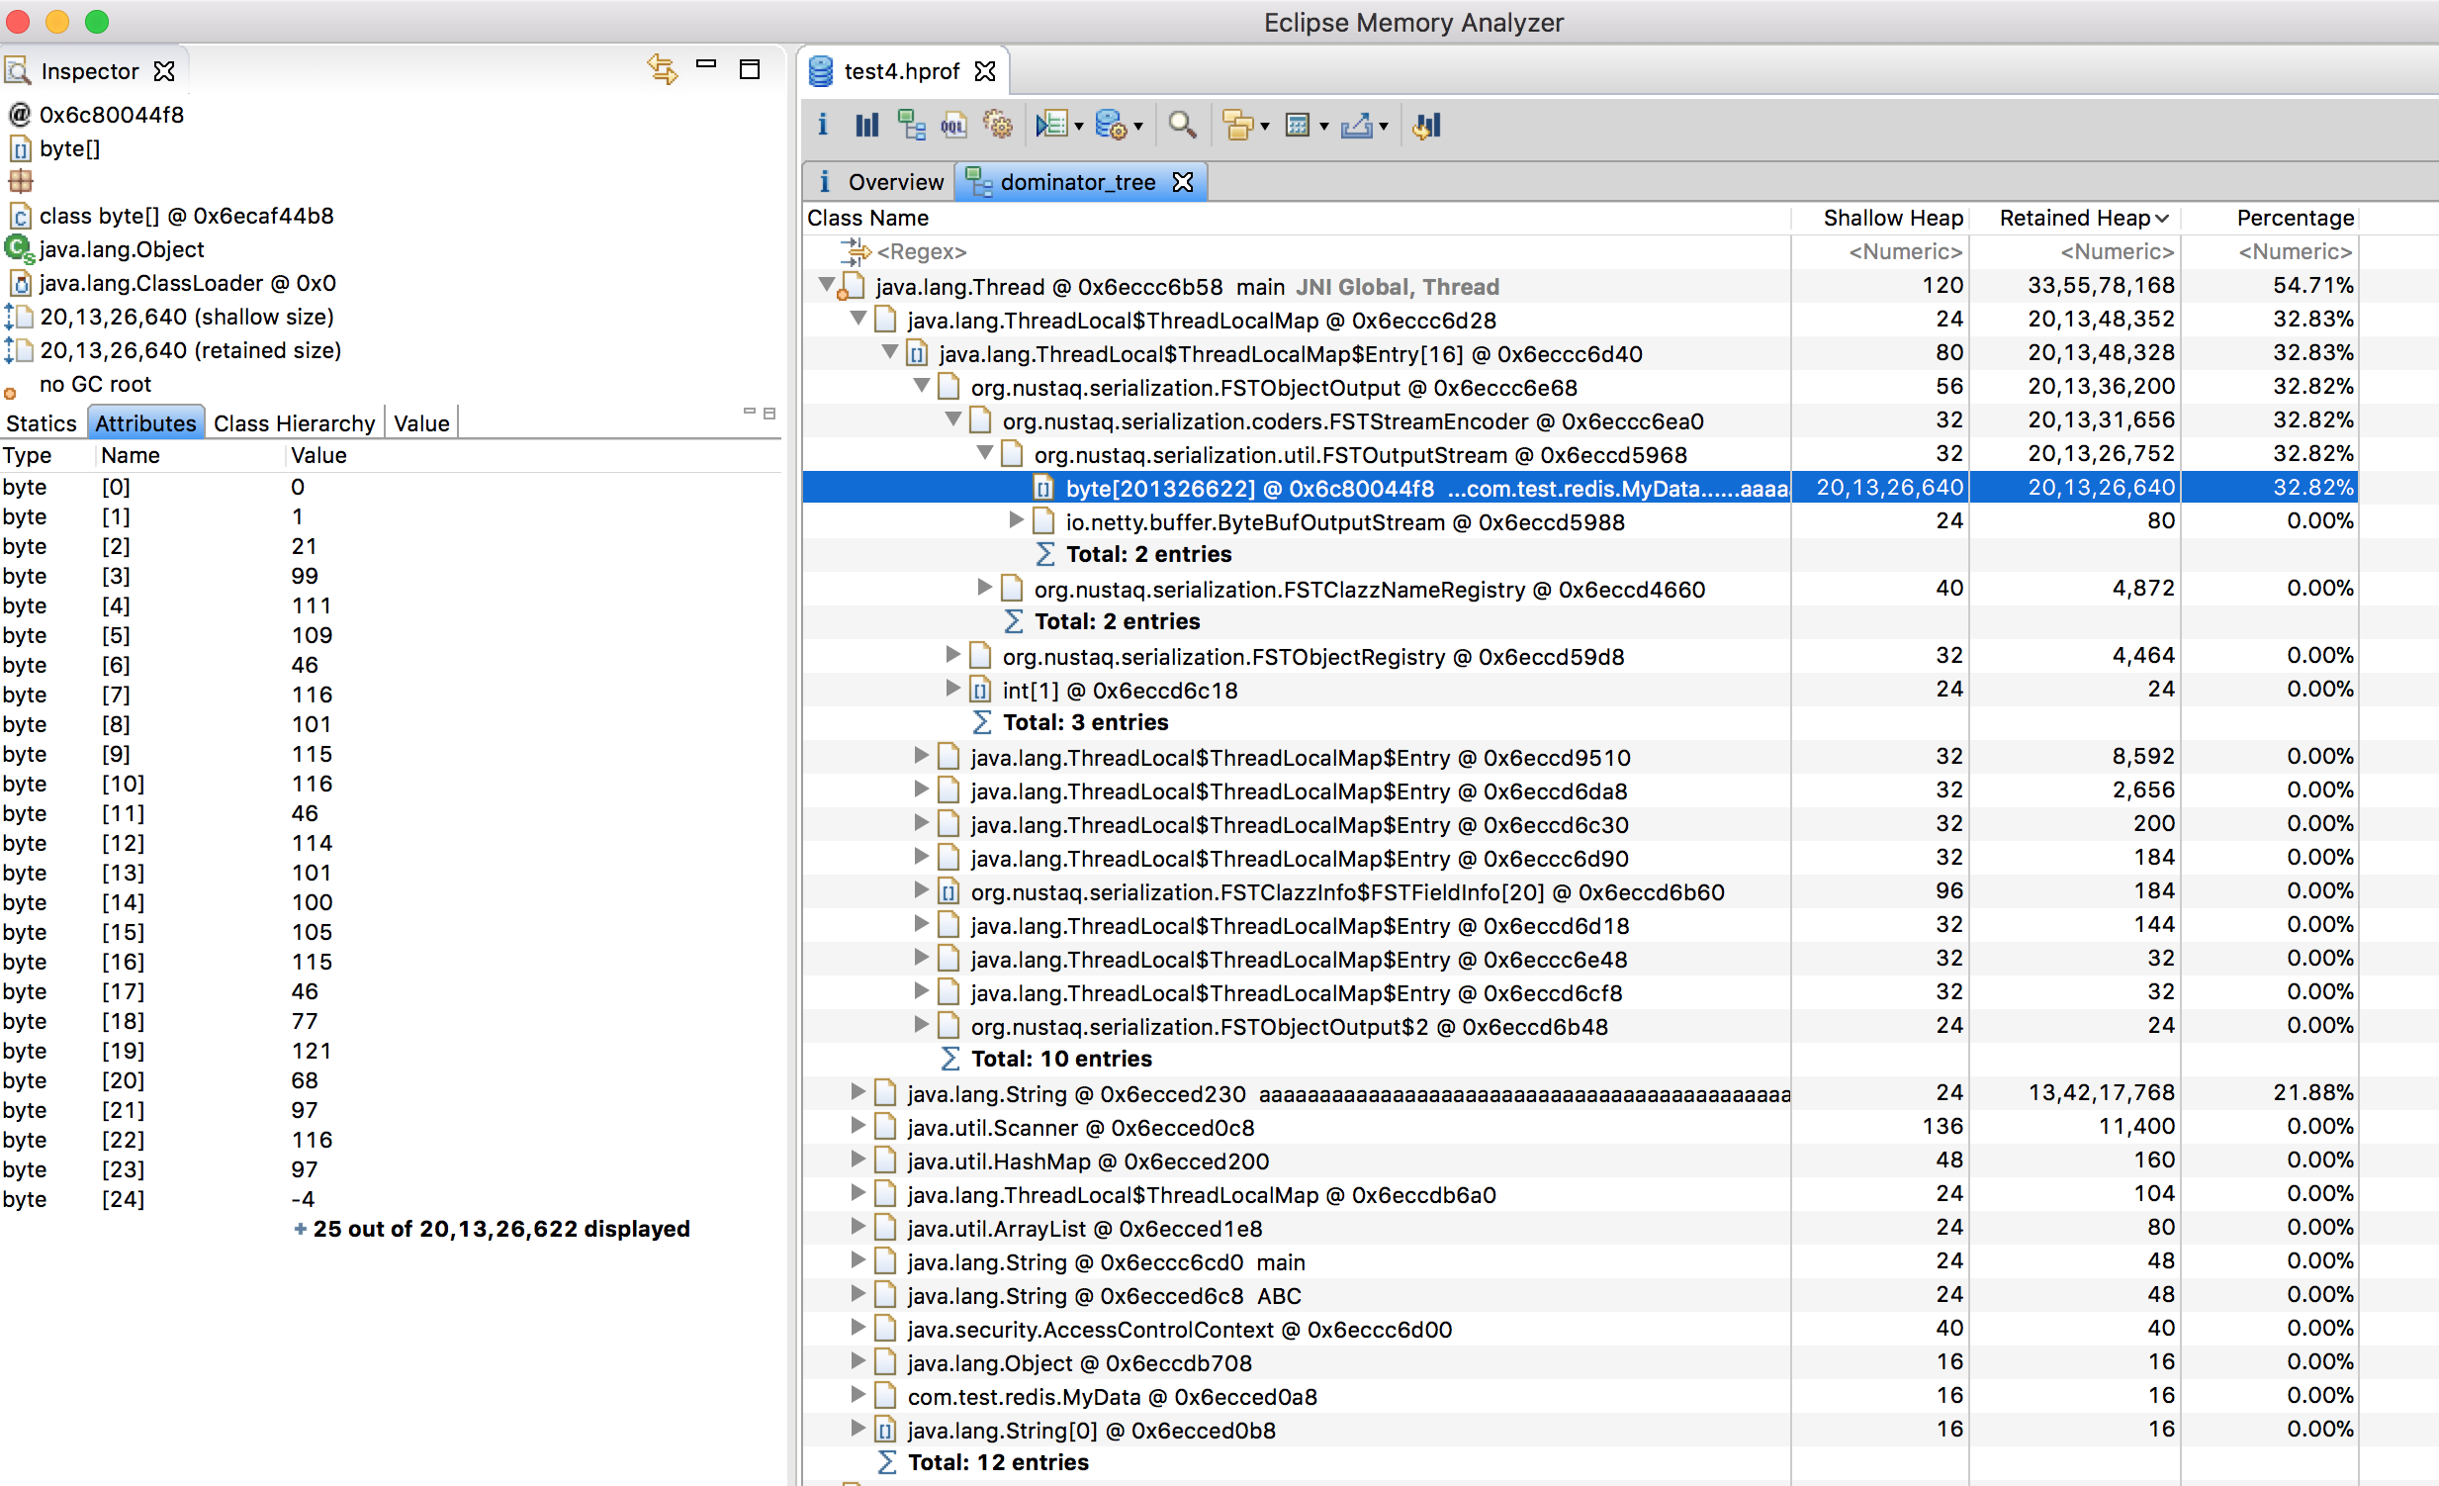Select the Statics tab in Inspector
Viewport: 2439px width, 1486px height.
pyautogui.click(x=42, y=422)
